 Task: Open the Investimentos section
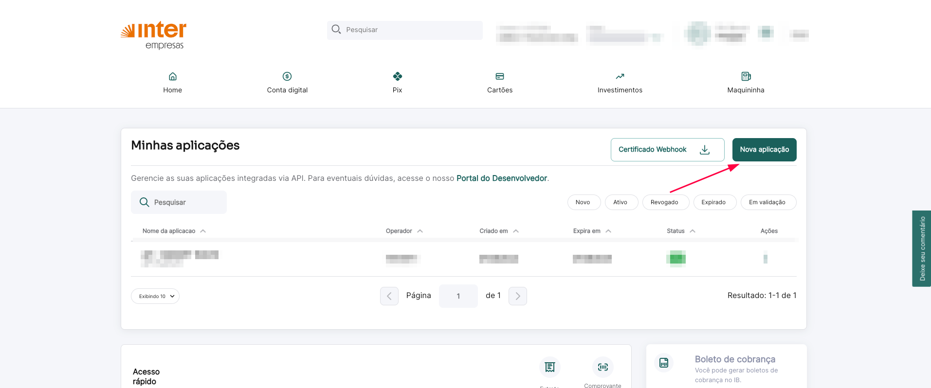click(620, 83)
